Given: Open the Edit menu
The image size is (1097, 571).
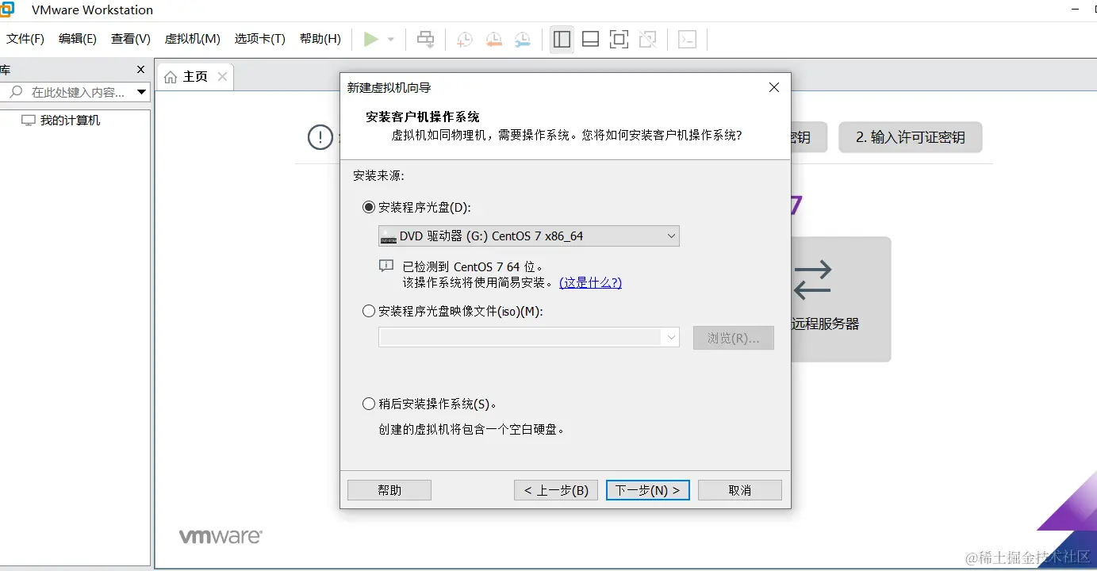Looking at the screenshot, I should click(x=78, y=39).
